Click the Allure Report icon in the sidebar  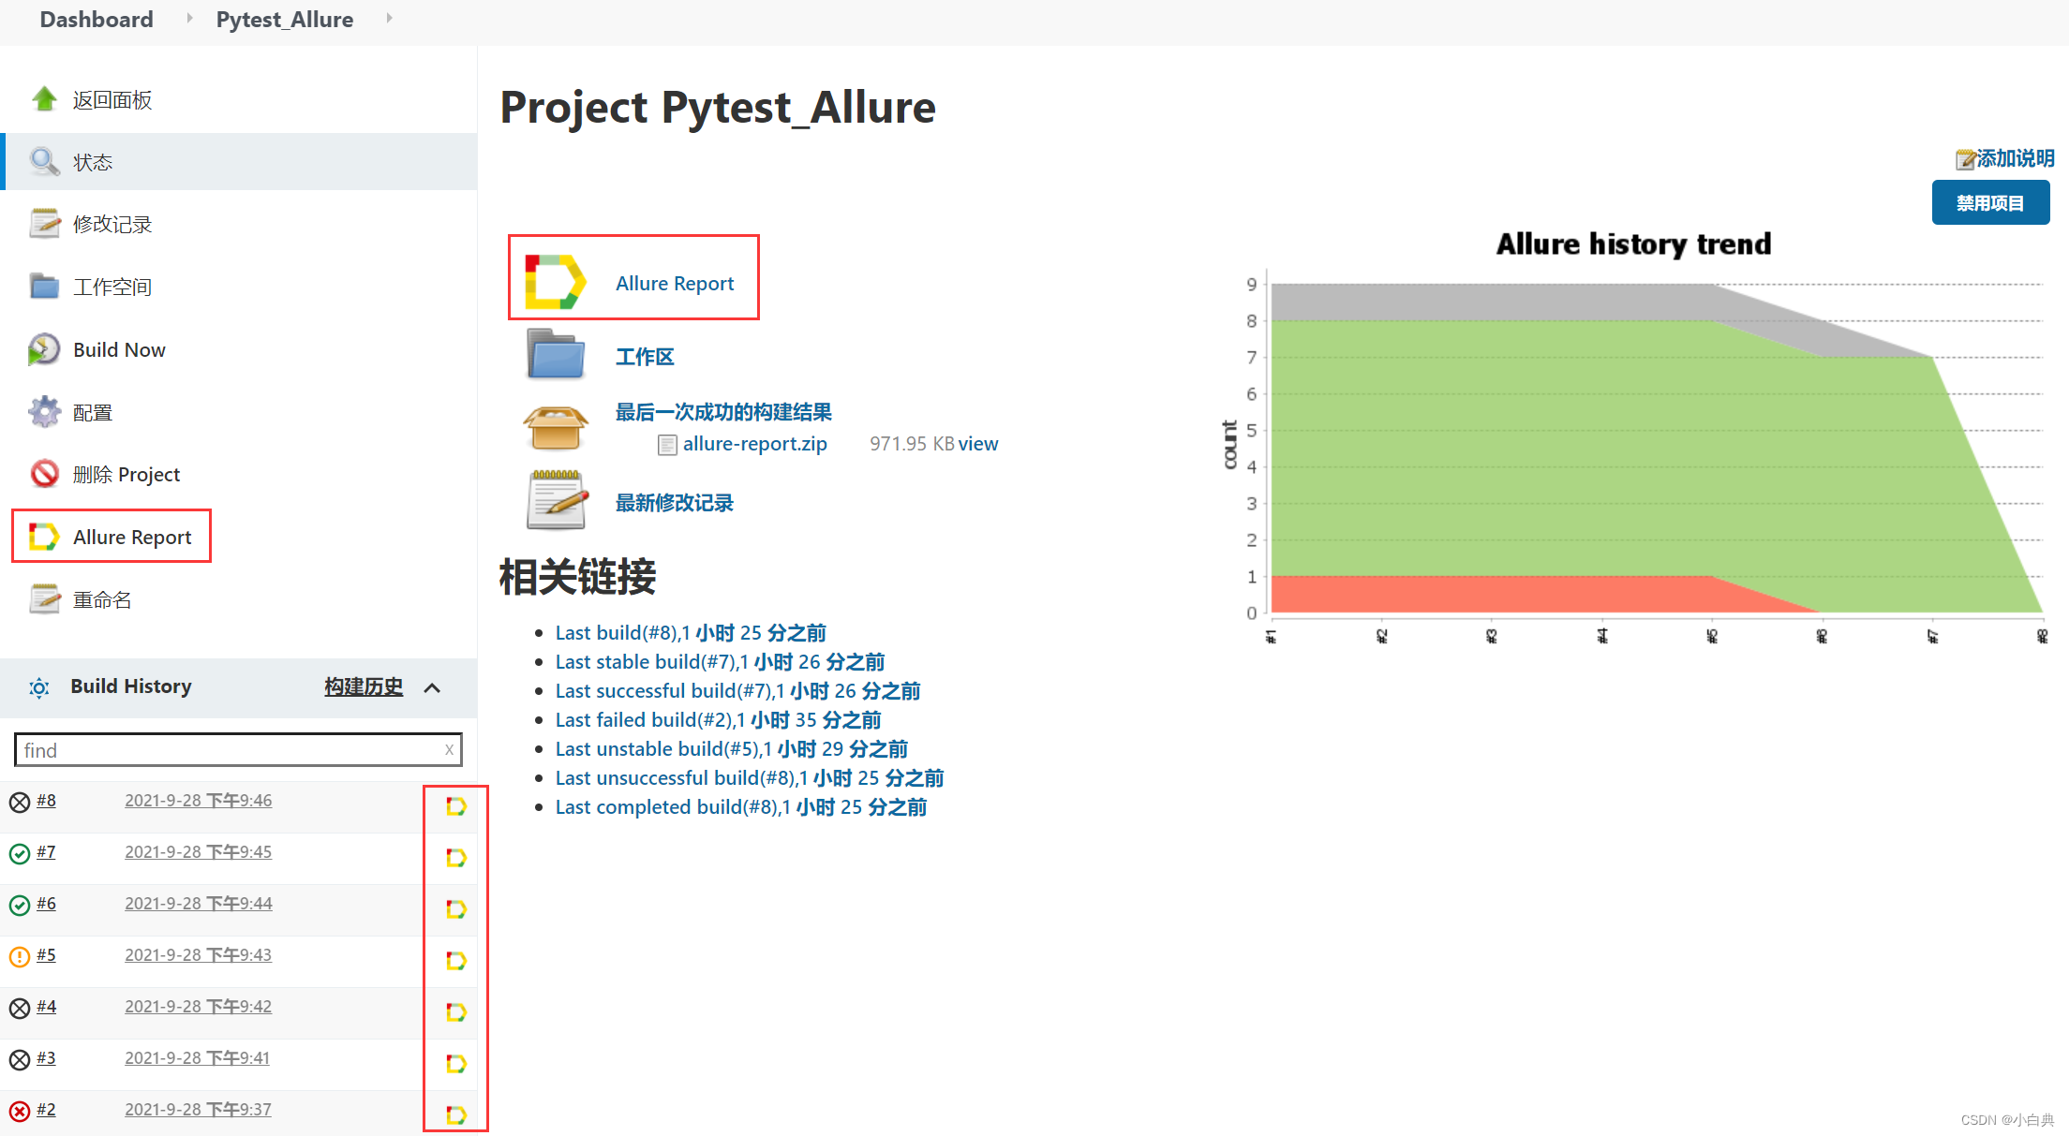[x=44, y=536]
